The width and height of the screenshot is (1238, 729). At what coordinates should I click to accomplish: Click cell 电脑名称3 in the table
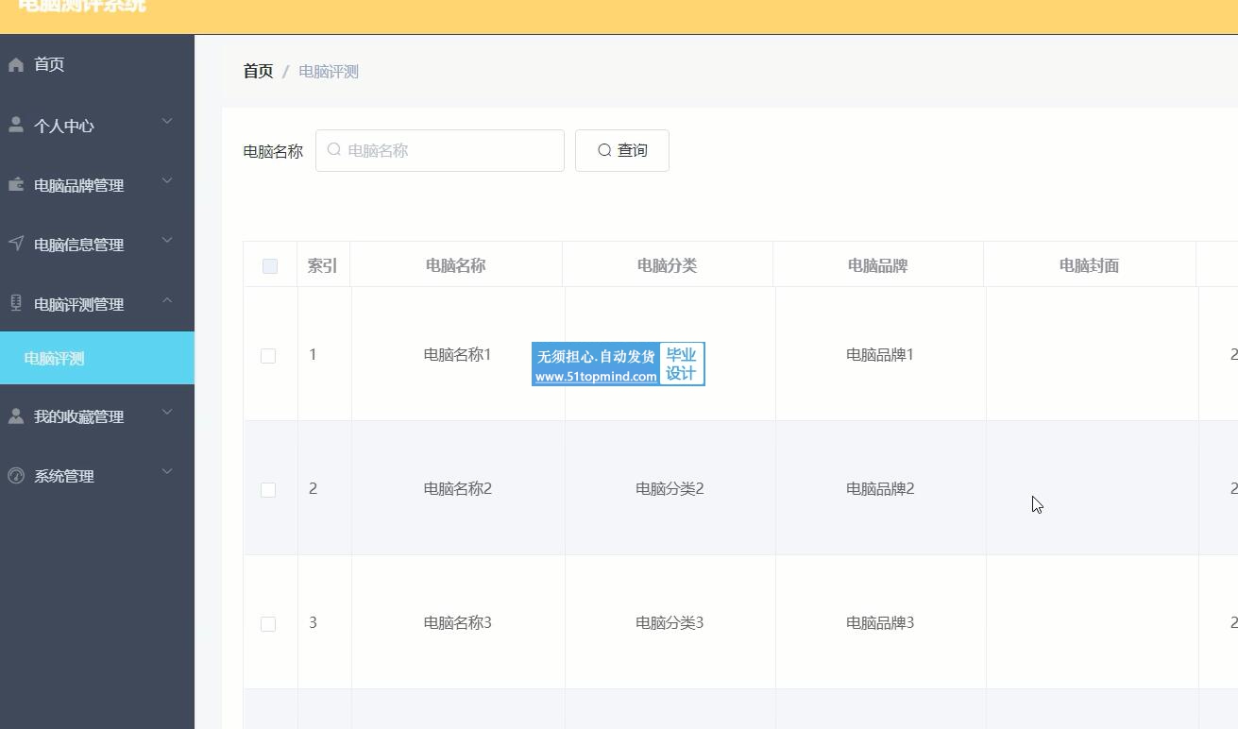458,623
